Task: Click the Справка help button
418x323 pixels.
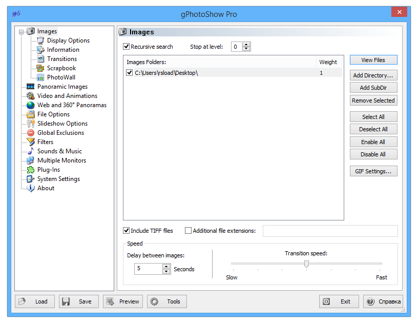Action: tap(383, 301)
